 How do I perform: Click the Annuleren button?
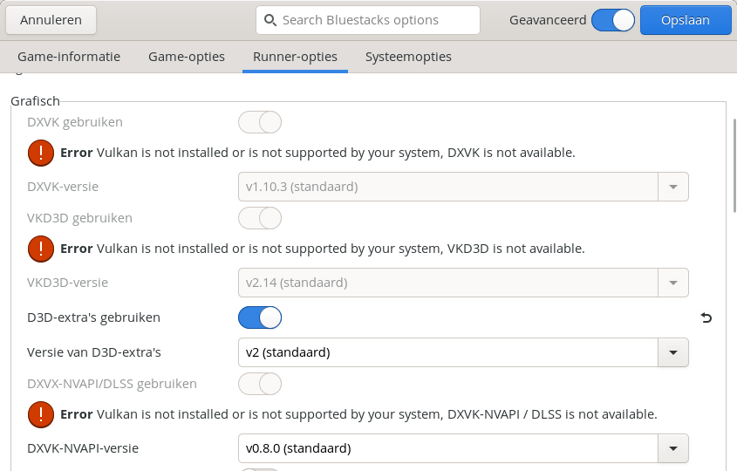click(51, 20)
